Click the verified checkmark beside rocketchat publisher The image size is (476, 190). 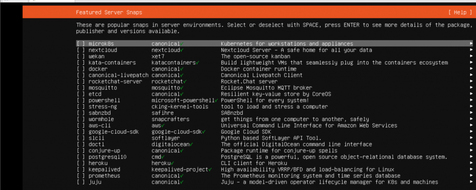coord(185,82)
